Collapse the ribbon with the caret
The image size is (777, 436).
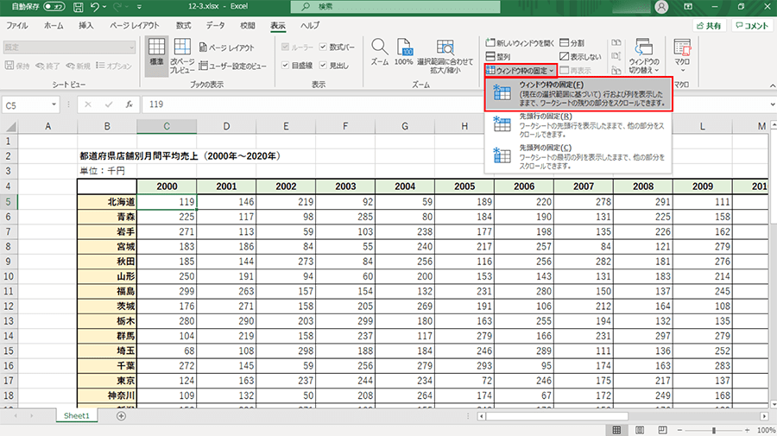(773, 85)
